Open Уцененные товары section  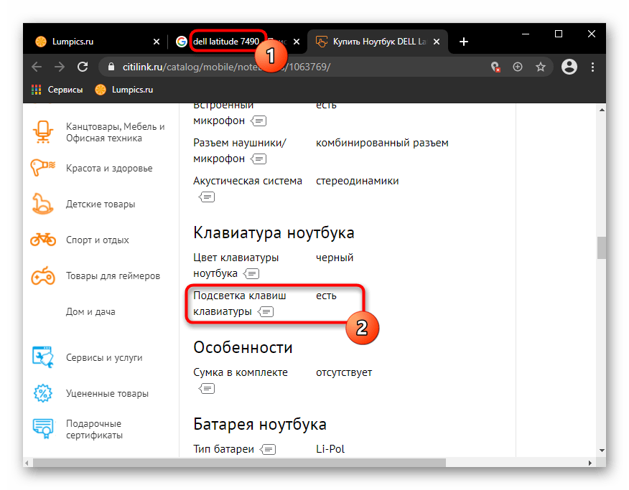(x=107, y=394)
